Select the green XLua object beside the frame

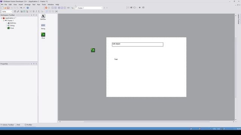[93, 50]
